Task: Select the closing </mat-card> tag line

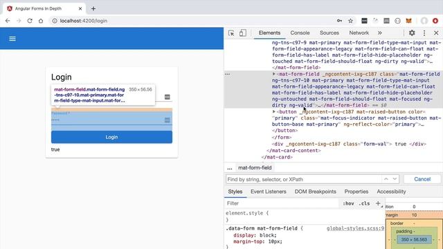Action: [x=277, y=157]
